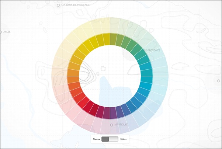Viewport: 222px width, 149px height.
Task: Select the map marker circle at the far right edge
Action: tap(219, 81)
